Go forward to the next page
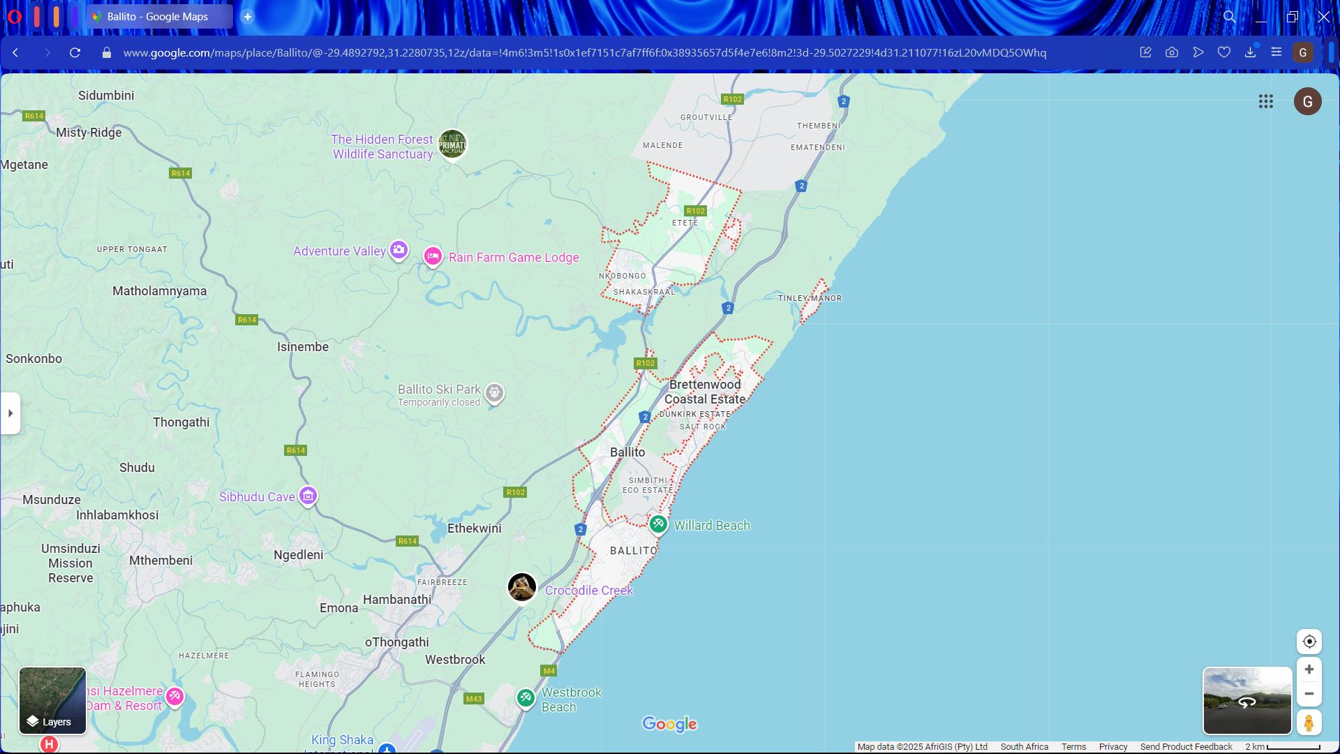1340x754 pixels. point(47,53)
